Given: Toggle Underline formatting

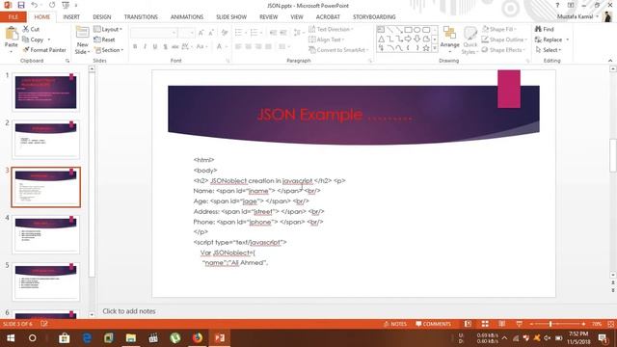Looking at the screenshot, I should pos(155,47).
